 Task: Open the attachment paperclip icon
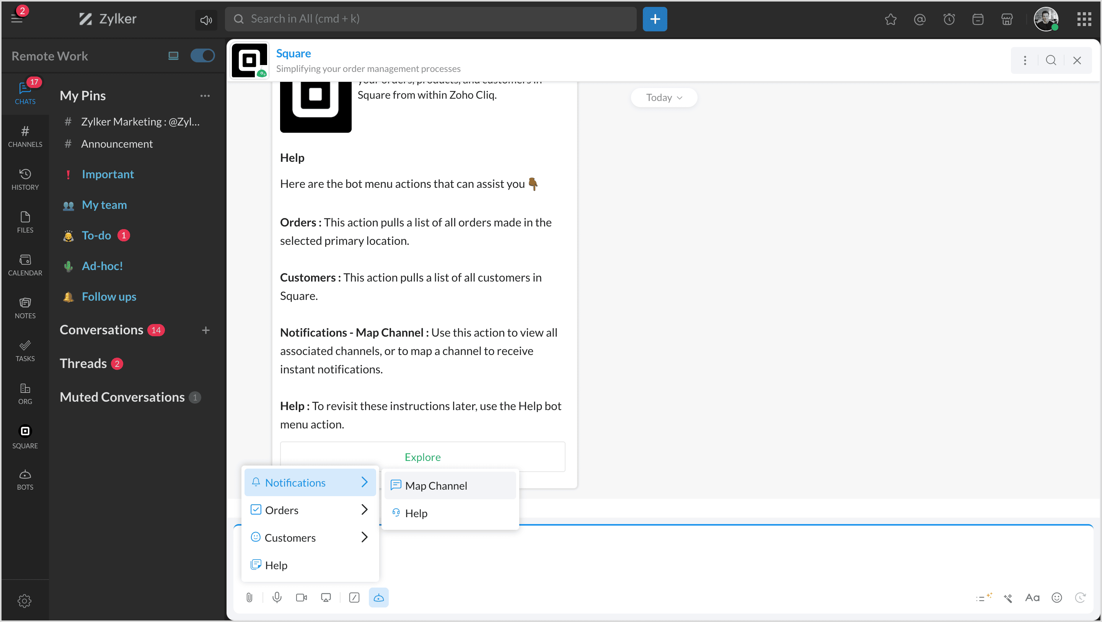tap(249, 598)
